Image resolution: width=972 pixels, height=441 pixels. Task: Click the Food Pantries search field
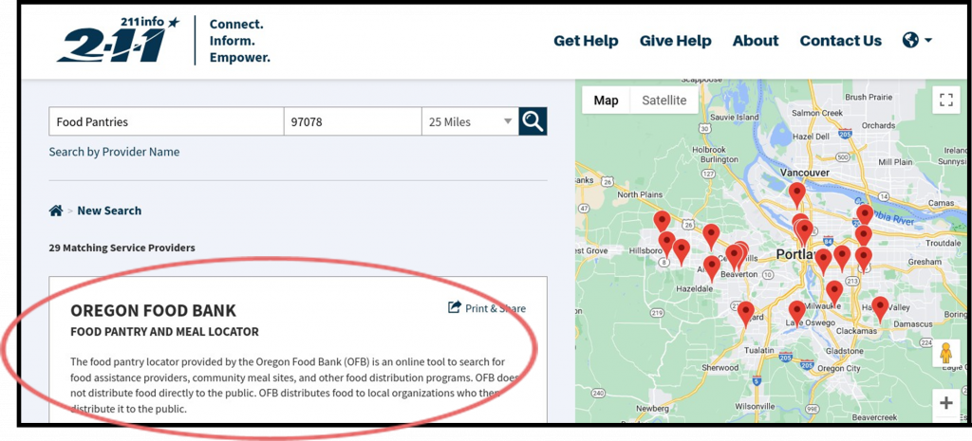pyautogui.click(x=166, y=121)
